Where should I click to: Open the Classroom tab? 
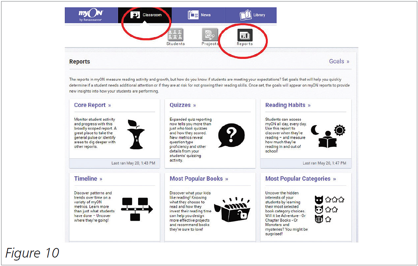(x=145, y=15)
